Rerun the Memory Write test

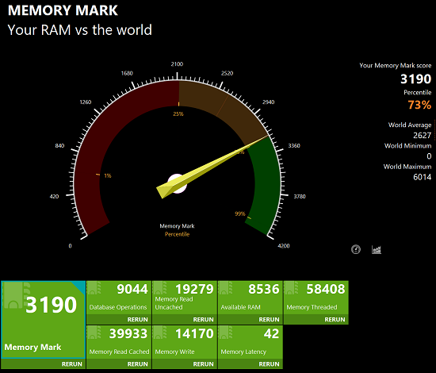click(203, 364)
